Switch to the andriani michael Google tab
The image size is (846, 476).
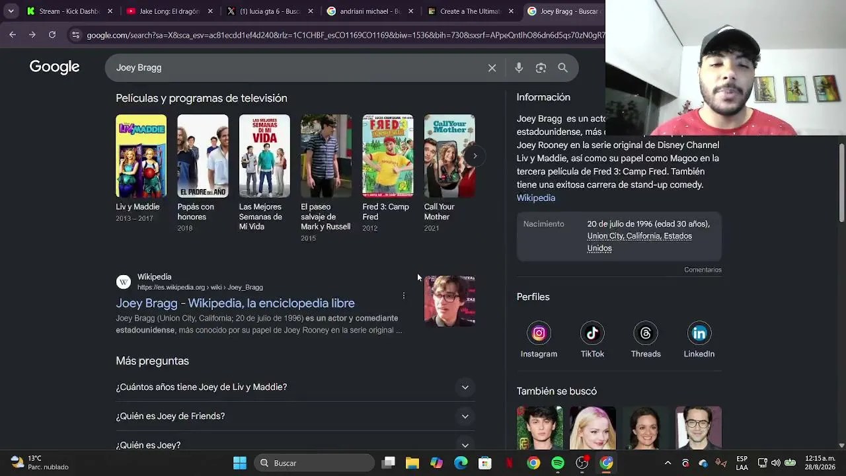point(370,11)
